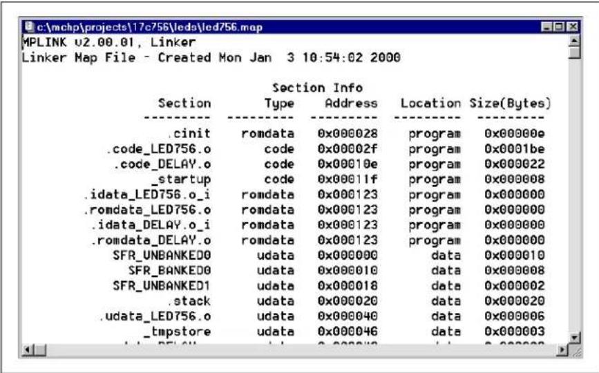Screen dimensions: 599x373
Task: Minimize the led756.map window
Action: pyautogui.click(x=547, y=27)
